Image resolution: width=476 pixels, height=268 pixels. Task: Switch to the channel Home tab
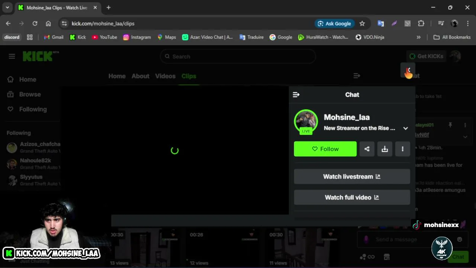[117, 76]
